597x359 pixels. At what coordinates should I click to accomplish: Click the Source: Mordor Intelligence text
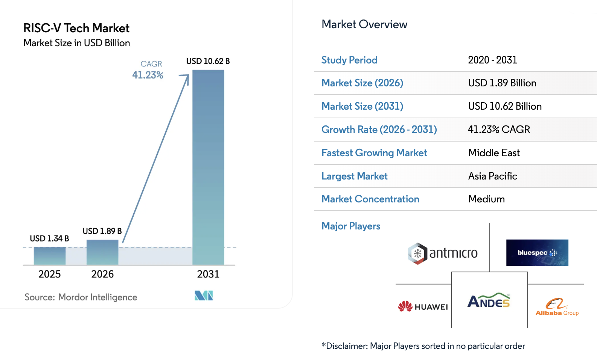(81, 297)
